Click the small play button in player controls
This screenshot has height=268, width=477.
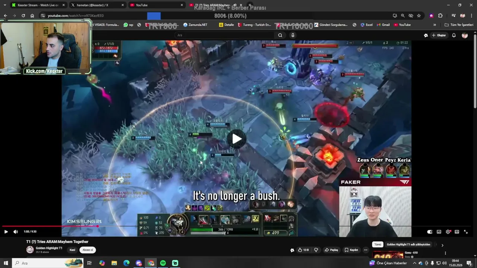[6, 232]
